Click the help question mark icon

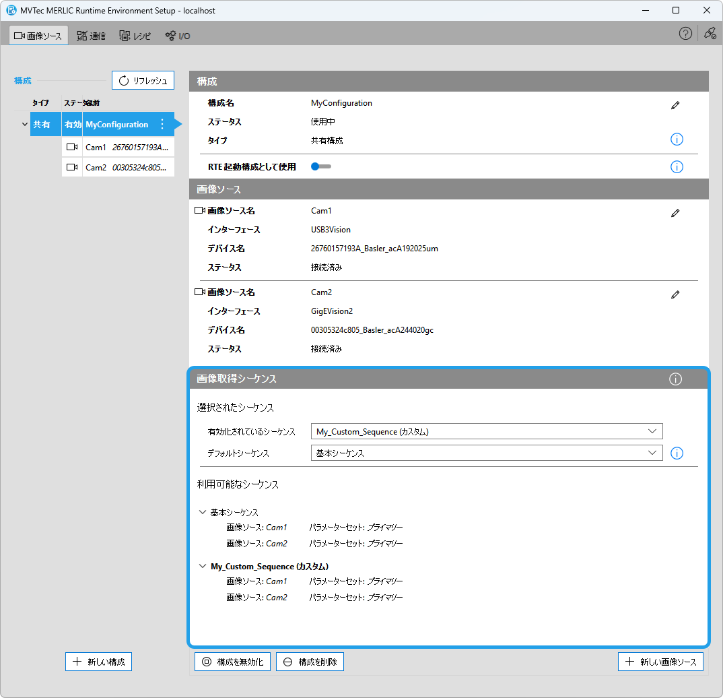(x=685, y=34)
